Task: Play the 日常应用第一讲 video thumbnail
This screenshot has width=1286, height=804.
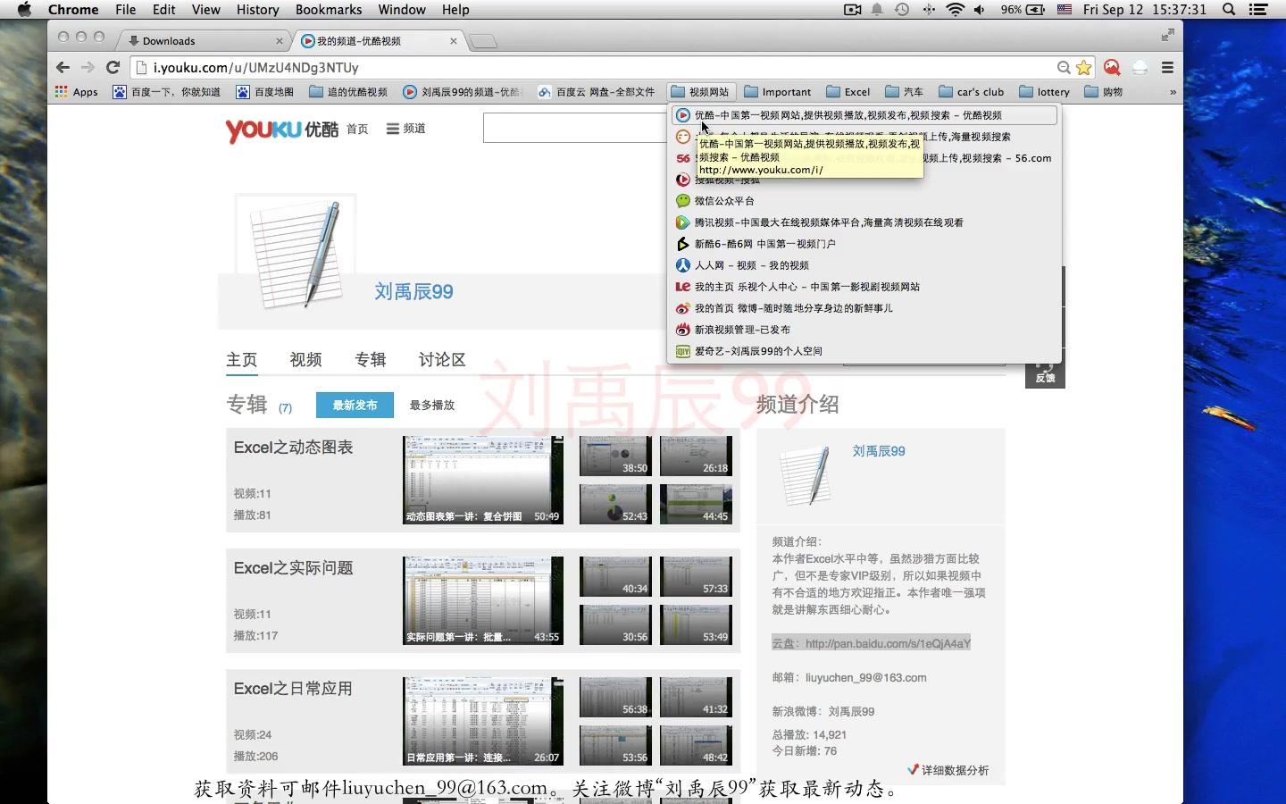Action: tap(483, 721)
